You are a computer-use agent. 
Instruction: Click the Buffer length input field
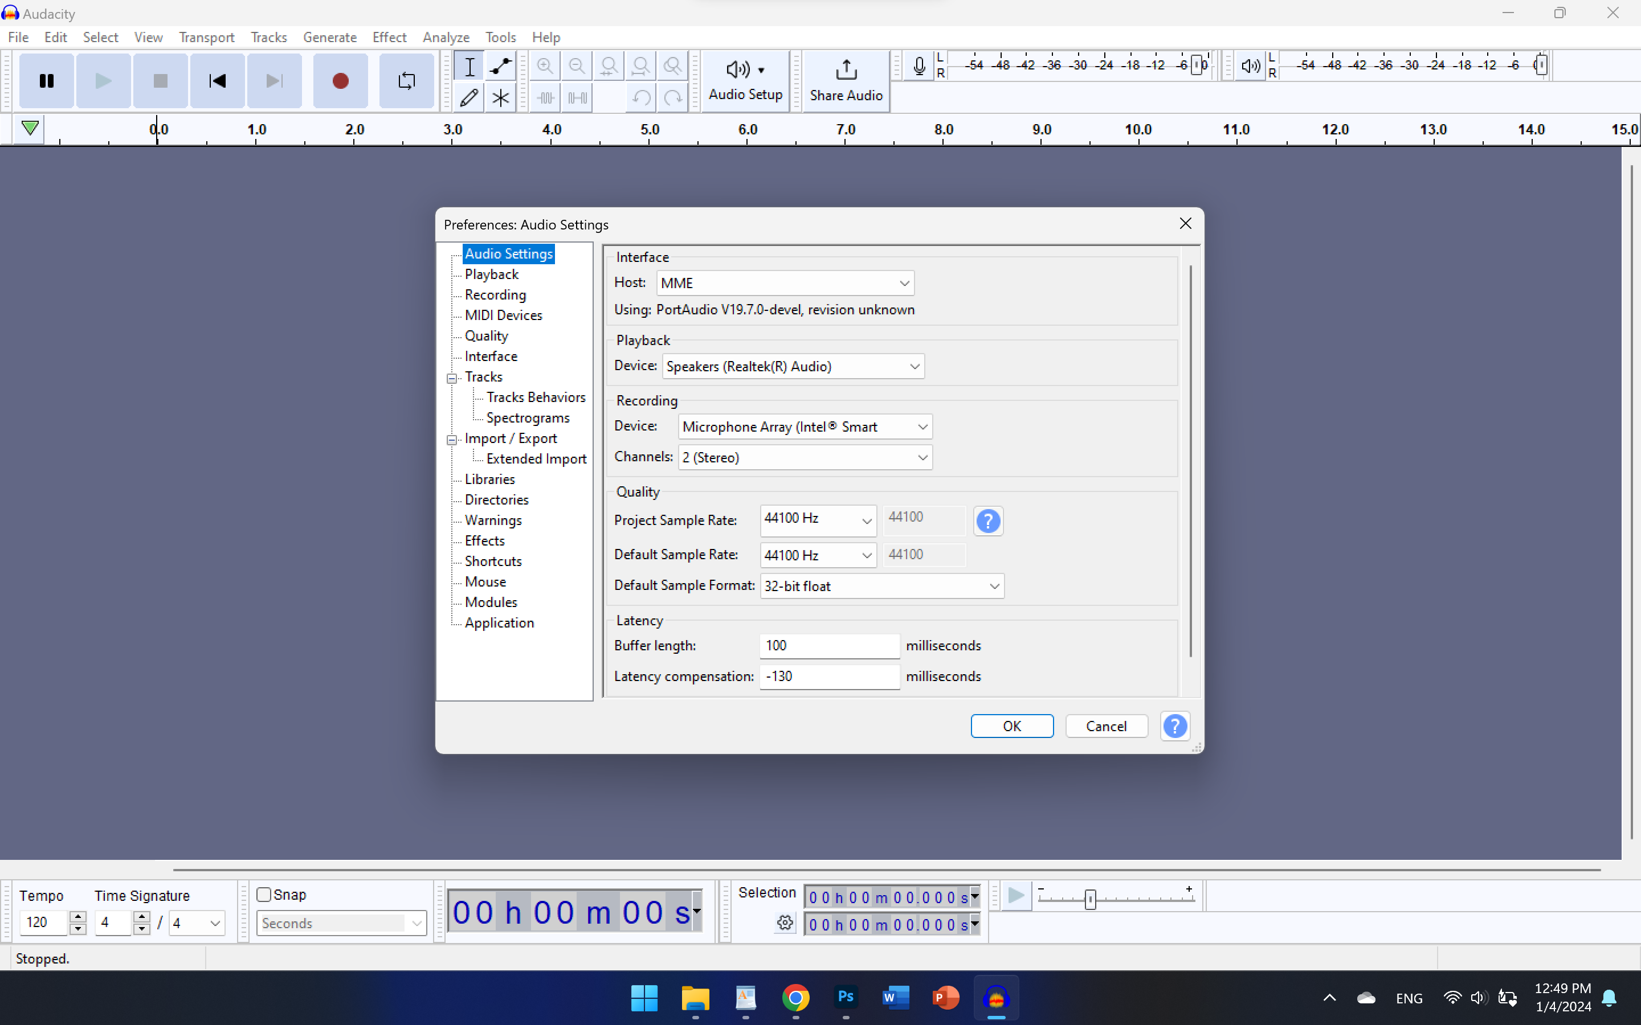[x=829, y=645]
